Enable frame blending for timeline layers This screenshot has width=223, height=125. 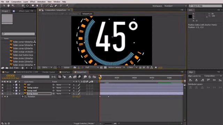click(75, 77)
